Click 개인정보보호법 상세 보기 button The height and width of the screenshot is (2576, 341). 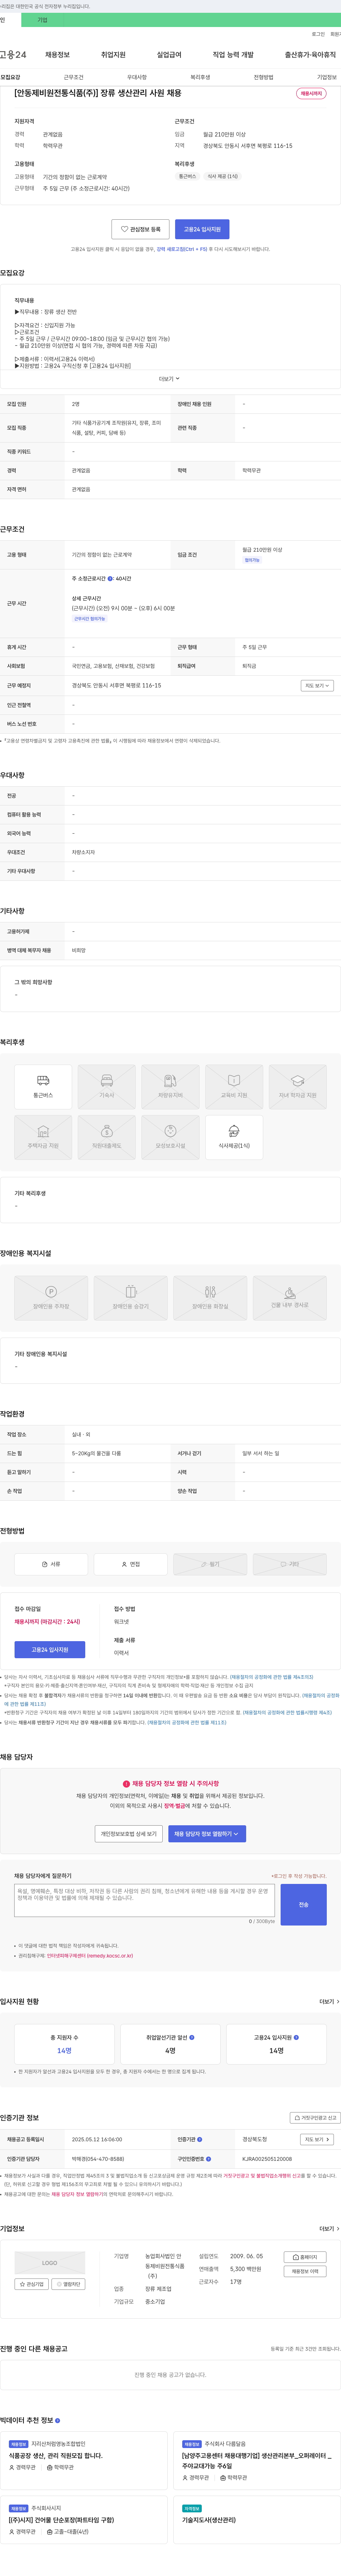tap(129, 1834)
